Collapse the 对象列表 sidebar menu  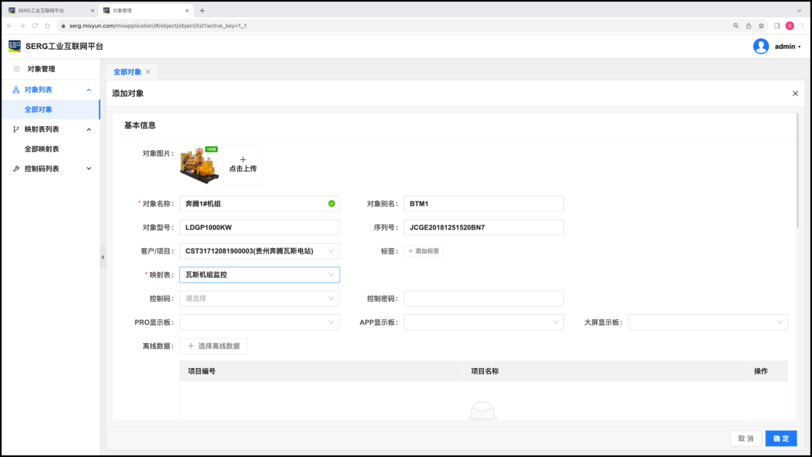tap(88, 90)
